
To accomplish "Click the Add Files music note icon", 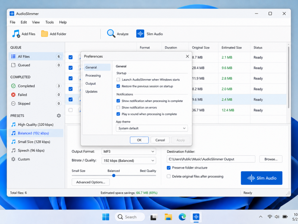I will pos(16,34).
